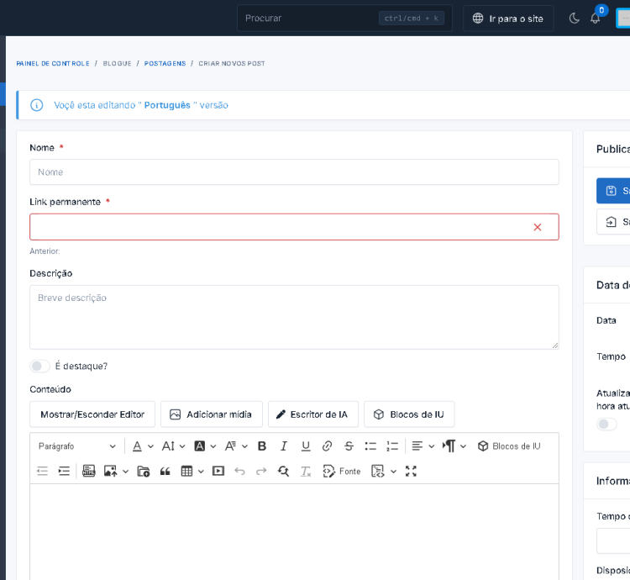Open Painel de Controle breadcrumb link
630x580 pixels.
pos(51,64)
